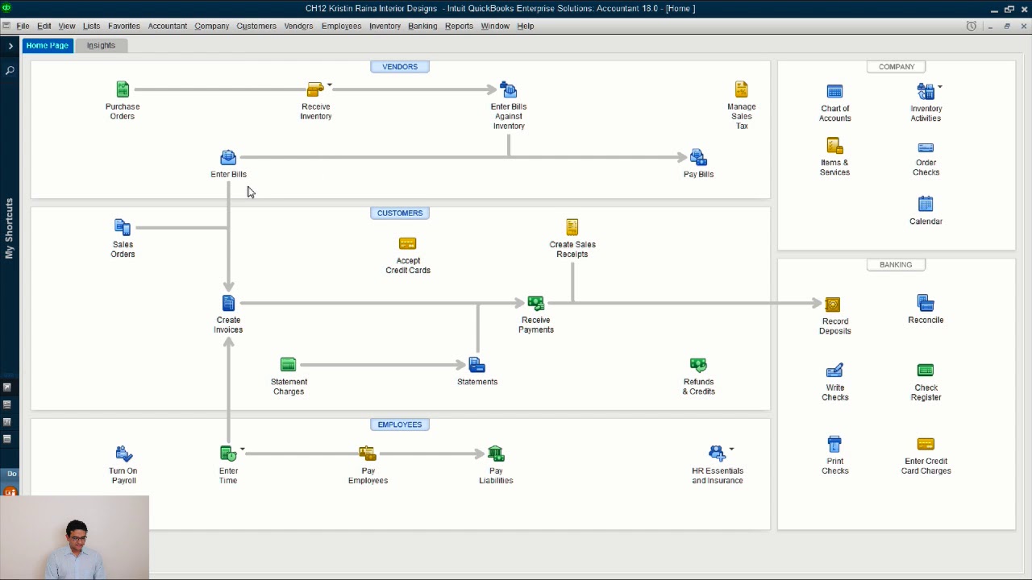Click the EMPLOYEES section button

(x=400, y=425)
